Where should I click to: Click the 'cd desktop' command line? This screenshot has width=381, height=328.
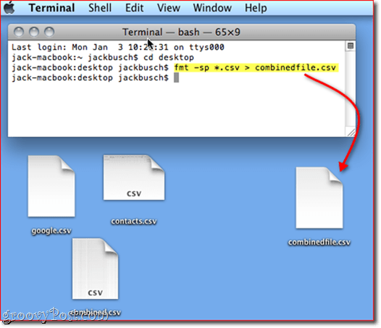coord(103,58)
